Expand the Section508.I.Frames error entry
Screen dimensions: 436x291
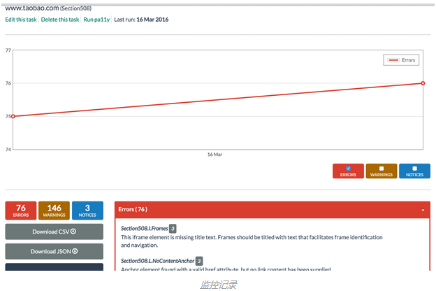point(145,228)
